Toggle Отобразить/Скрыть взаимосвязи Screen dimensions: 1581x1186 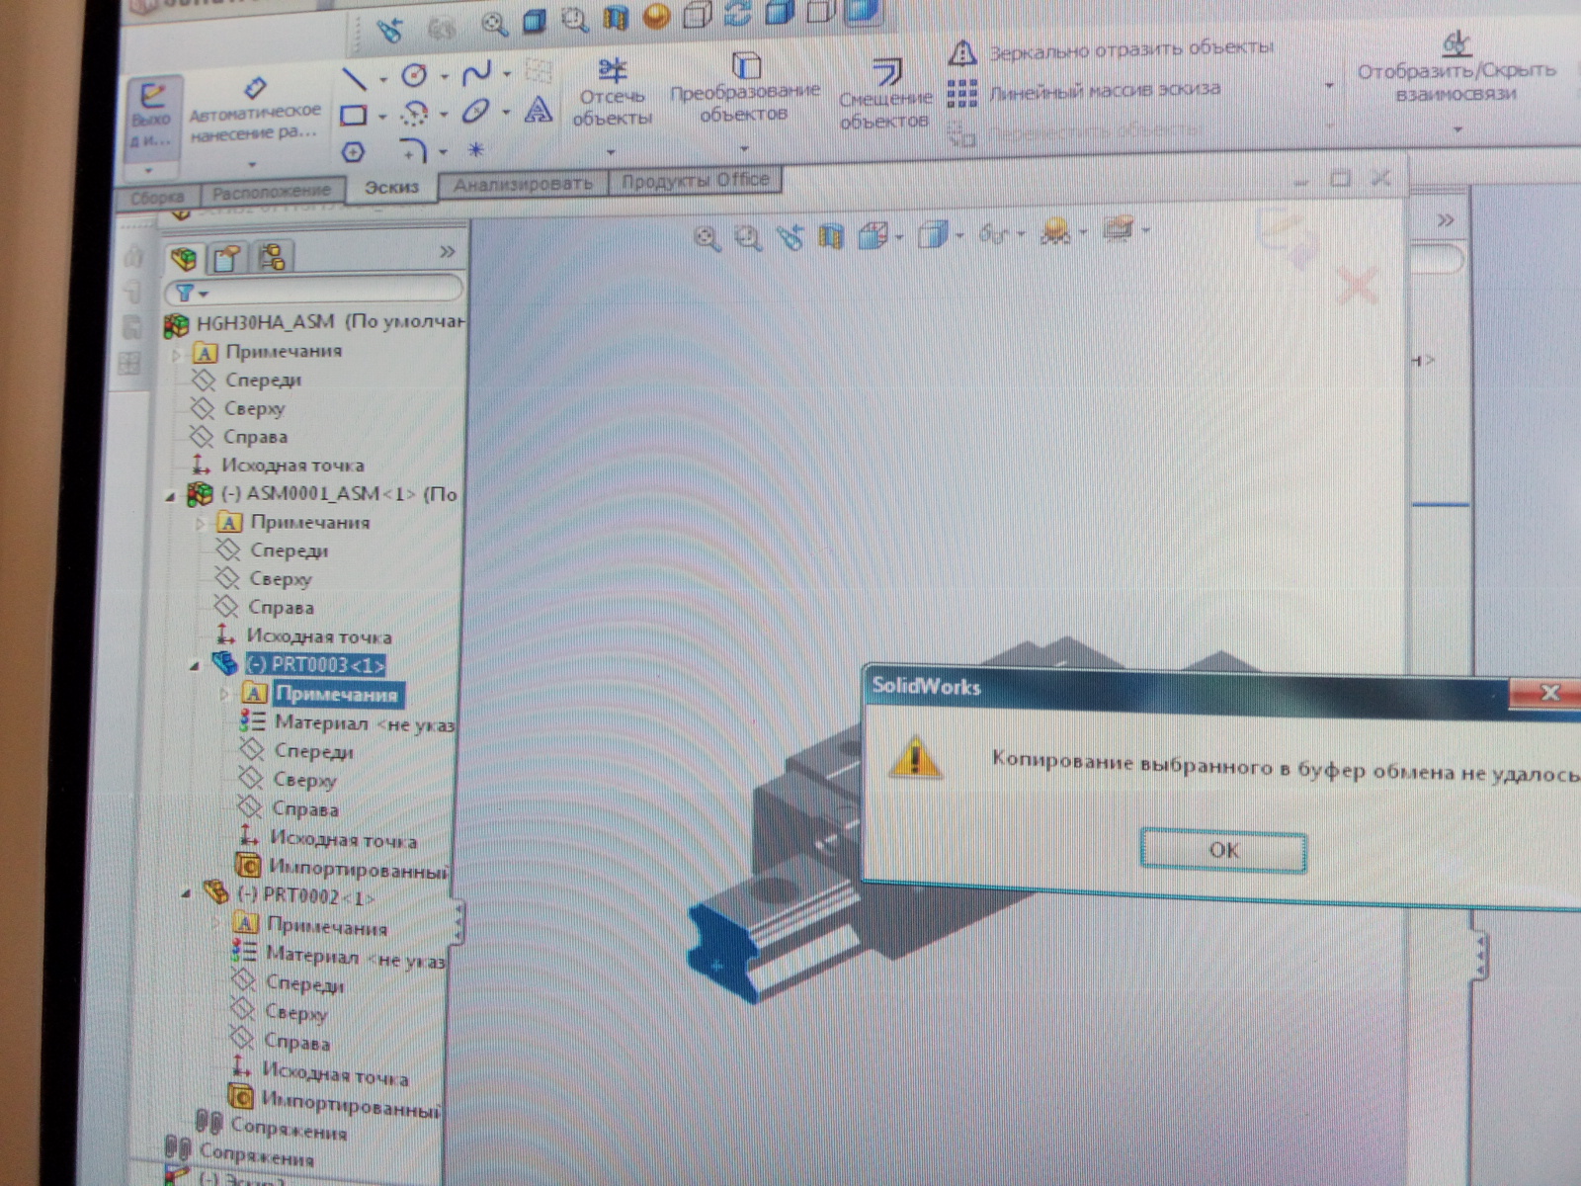[x=1456, y=71]
